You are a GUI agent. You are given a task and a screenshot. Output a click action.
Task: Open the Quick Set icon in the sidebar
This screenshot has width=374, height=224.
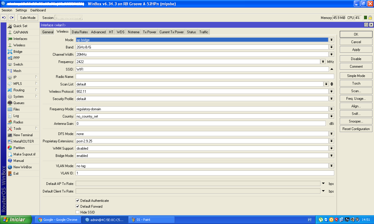coord(10,26)
